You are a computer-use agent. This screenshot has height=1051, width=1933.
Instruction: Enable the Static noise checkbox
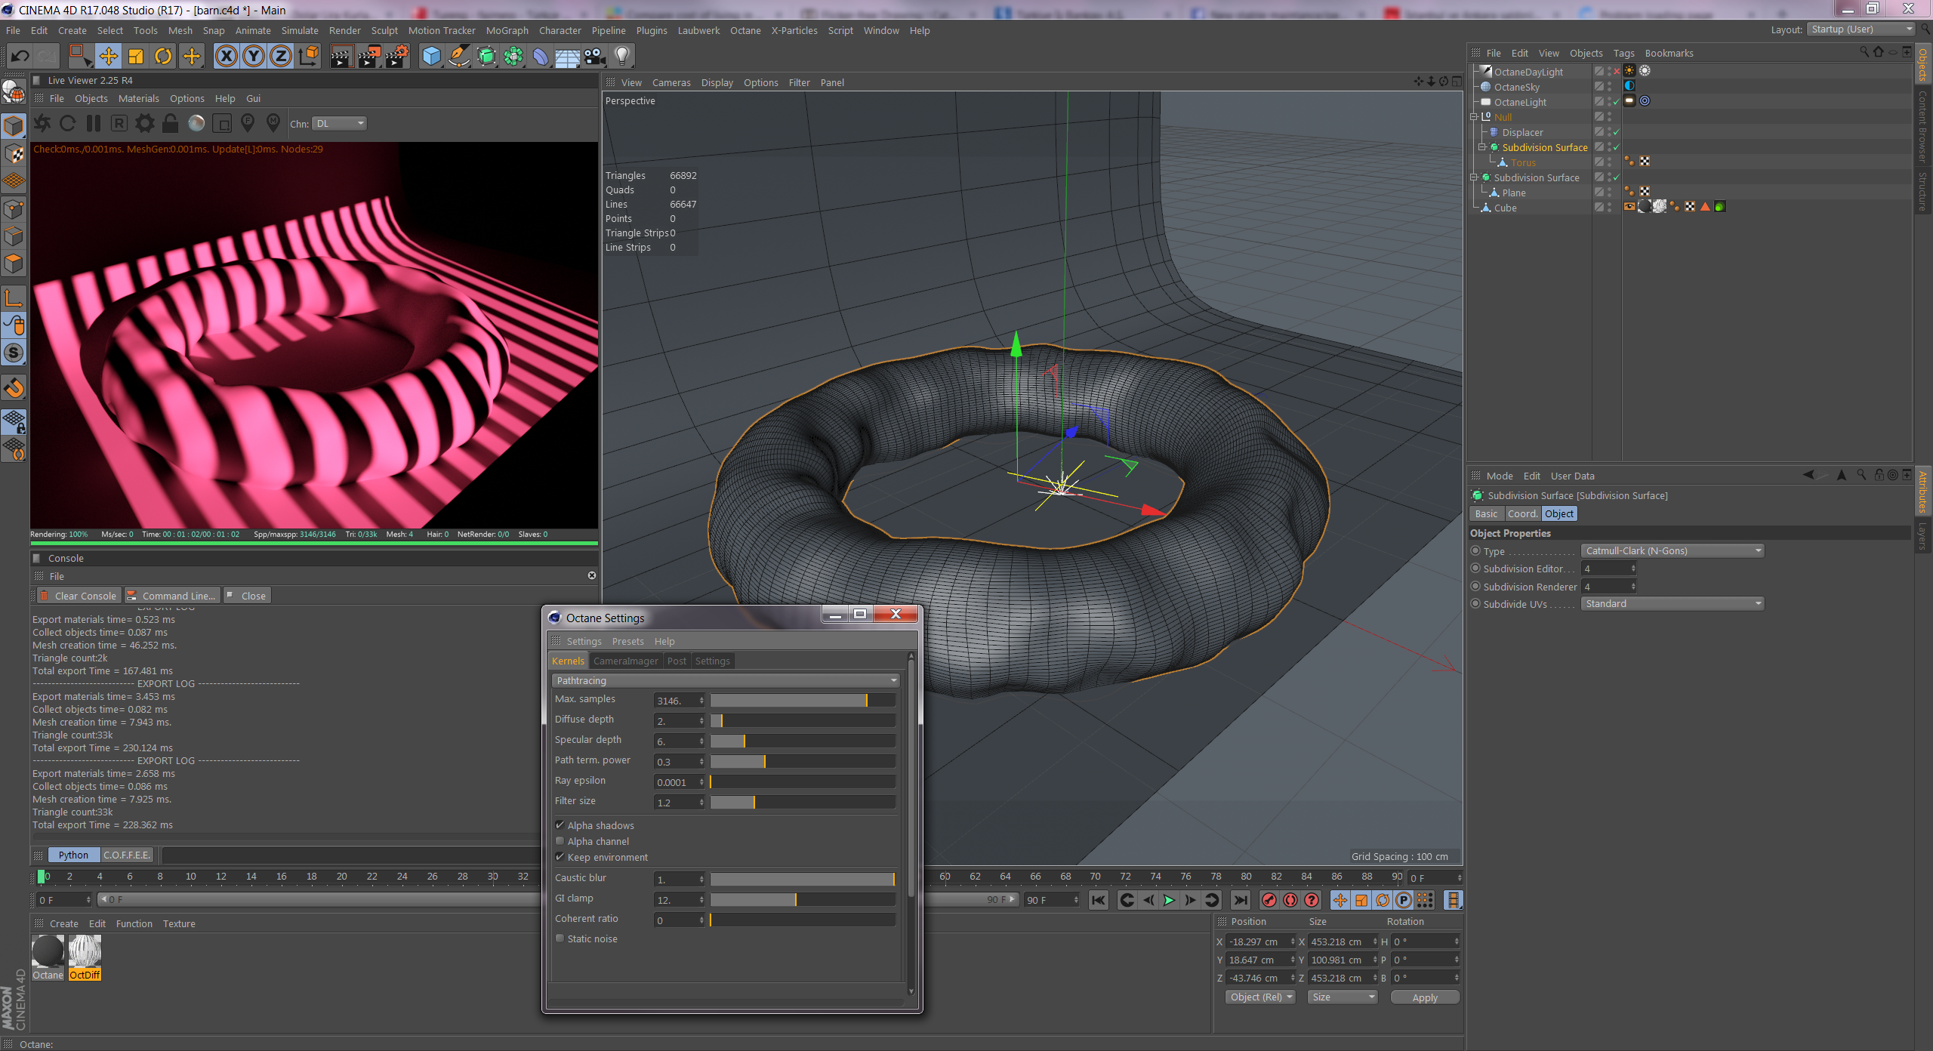pyautogui.click(x=560, y=939)
